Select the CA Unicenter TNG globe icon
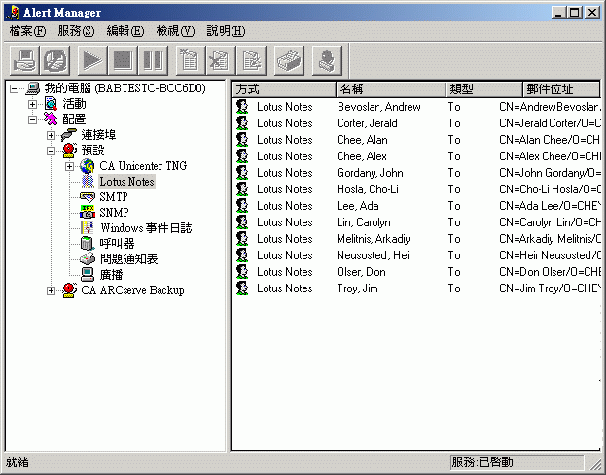 click(x=88, y=166)
